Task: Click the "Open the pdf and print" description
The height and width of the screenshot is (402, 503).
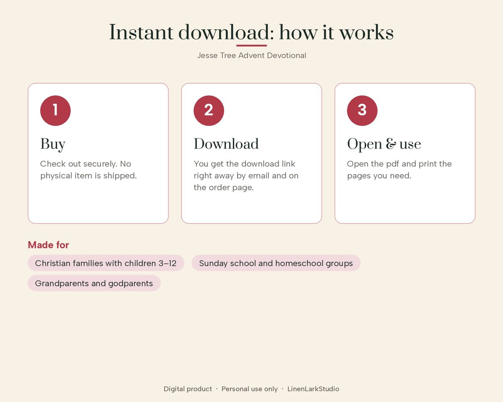Action: 399,170
